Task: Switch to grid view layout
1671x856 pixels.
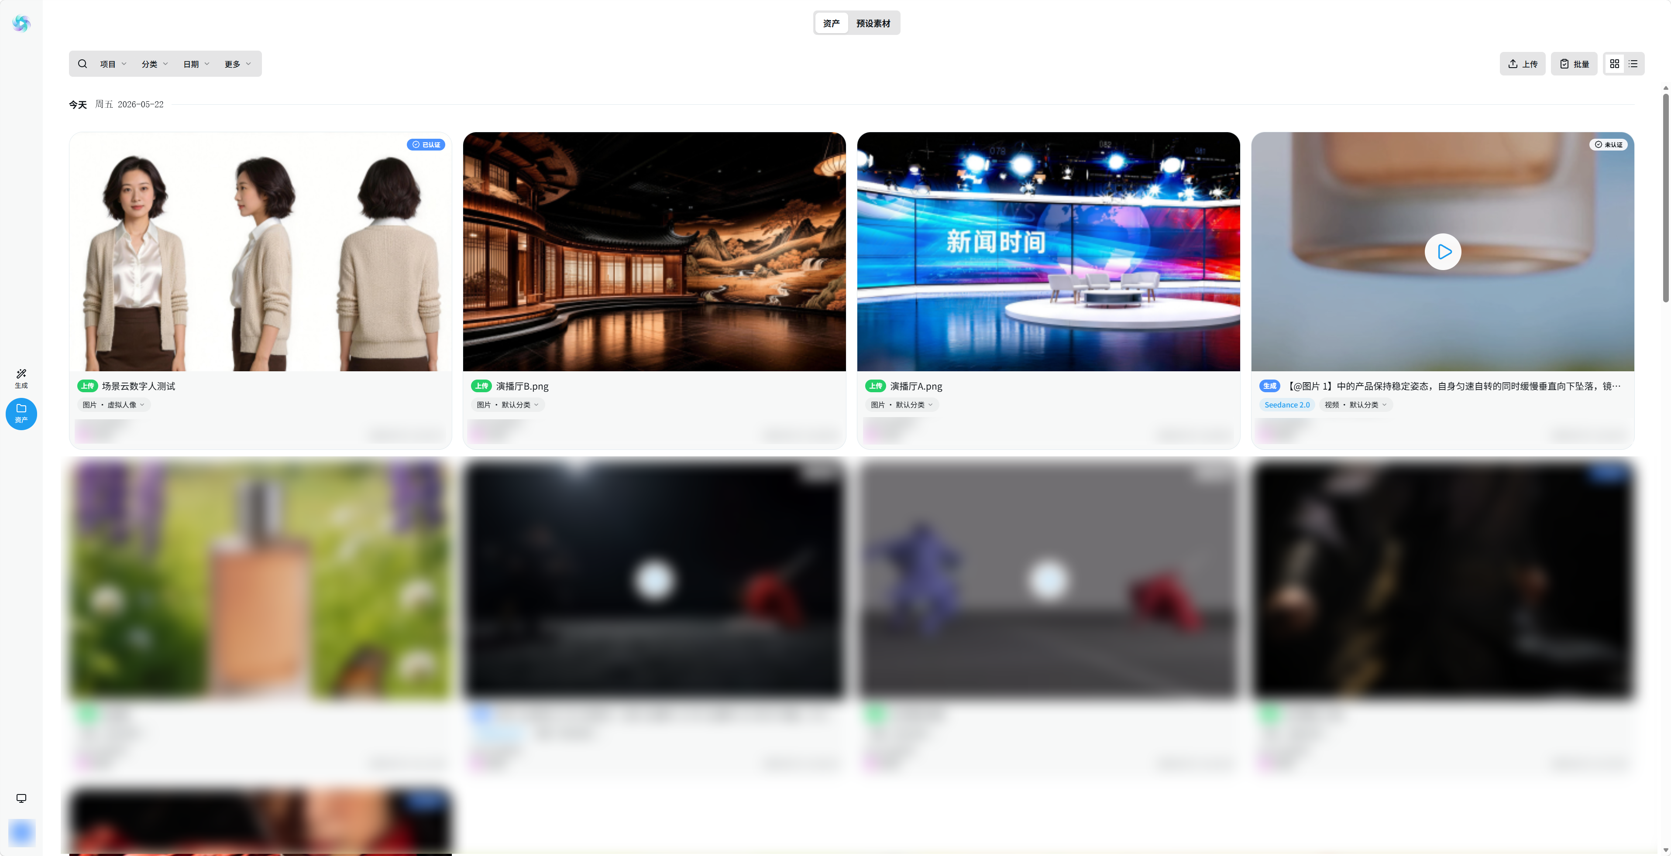Action: pyautogui.click(x=1615, y=64)
